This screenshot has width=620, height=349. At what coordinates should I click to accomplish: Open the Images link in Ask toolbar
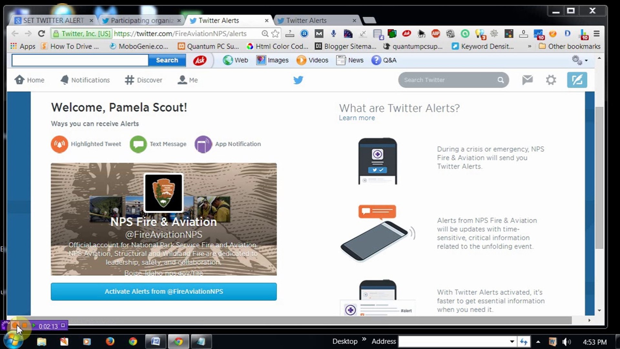coord(273,60)
